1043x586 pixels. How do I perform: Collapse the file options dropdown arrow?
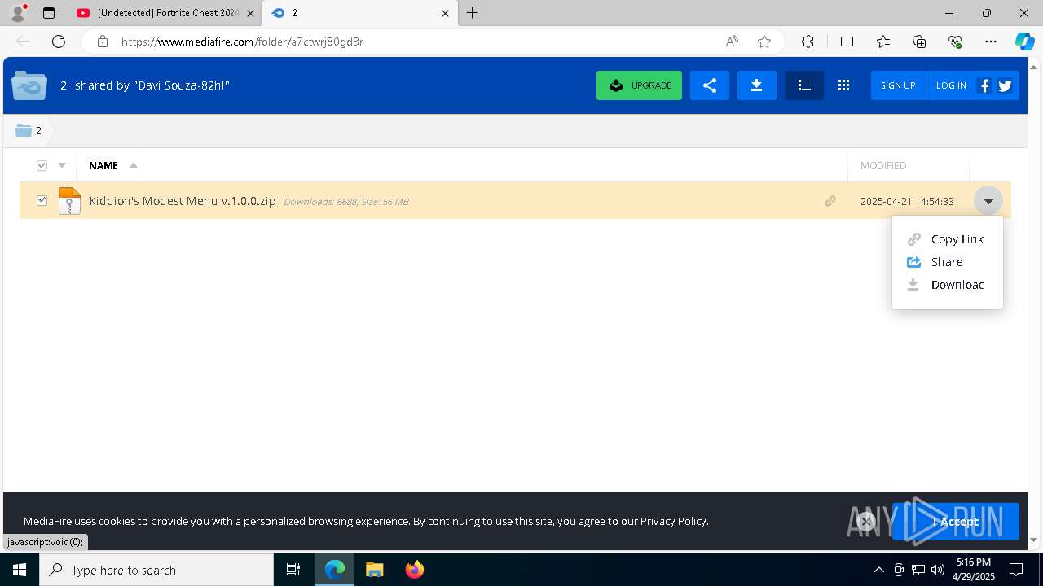pyautogui.click(x=988, y=201)
